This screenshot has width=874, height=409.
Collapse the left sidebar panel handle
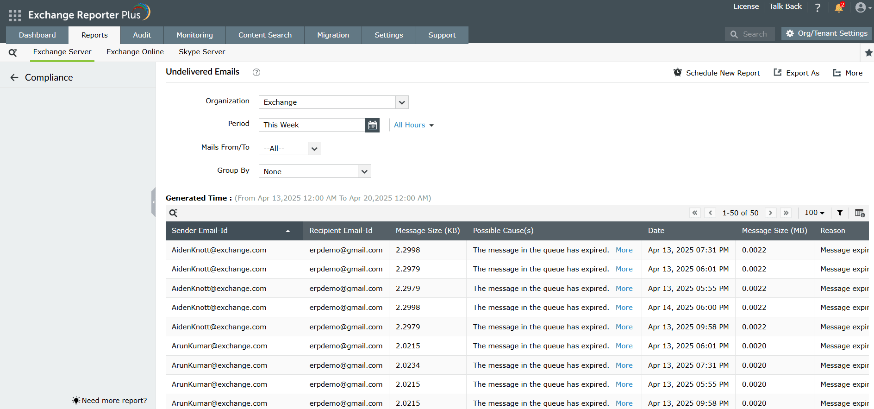(x=153, y=202)
